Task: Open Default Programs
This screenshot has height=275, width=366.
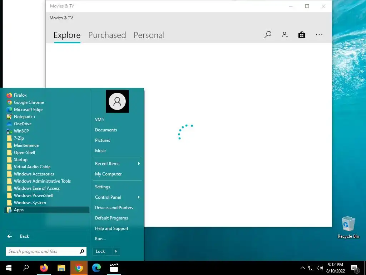Action: (x=117, y=218)
